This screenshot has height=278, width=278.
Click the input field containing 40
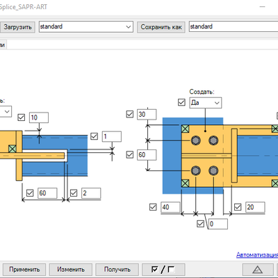click(x=170, y=207)
